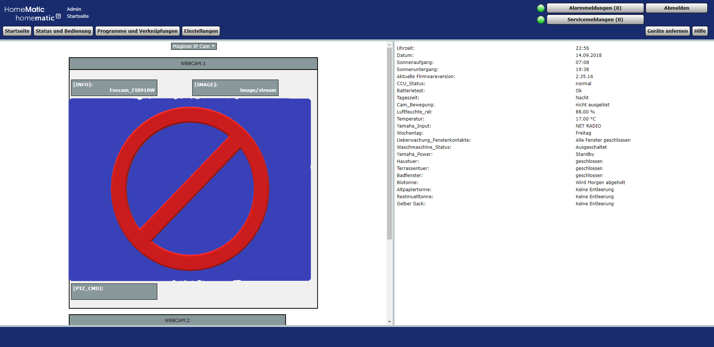Click Yamaha_Input value NET RADIO
This screenshot has width=714, height=347.
click(588, 126)
